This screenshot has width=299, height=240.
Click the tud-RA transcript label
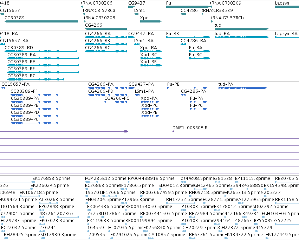tap(222, 34)
